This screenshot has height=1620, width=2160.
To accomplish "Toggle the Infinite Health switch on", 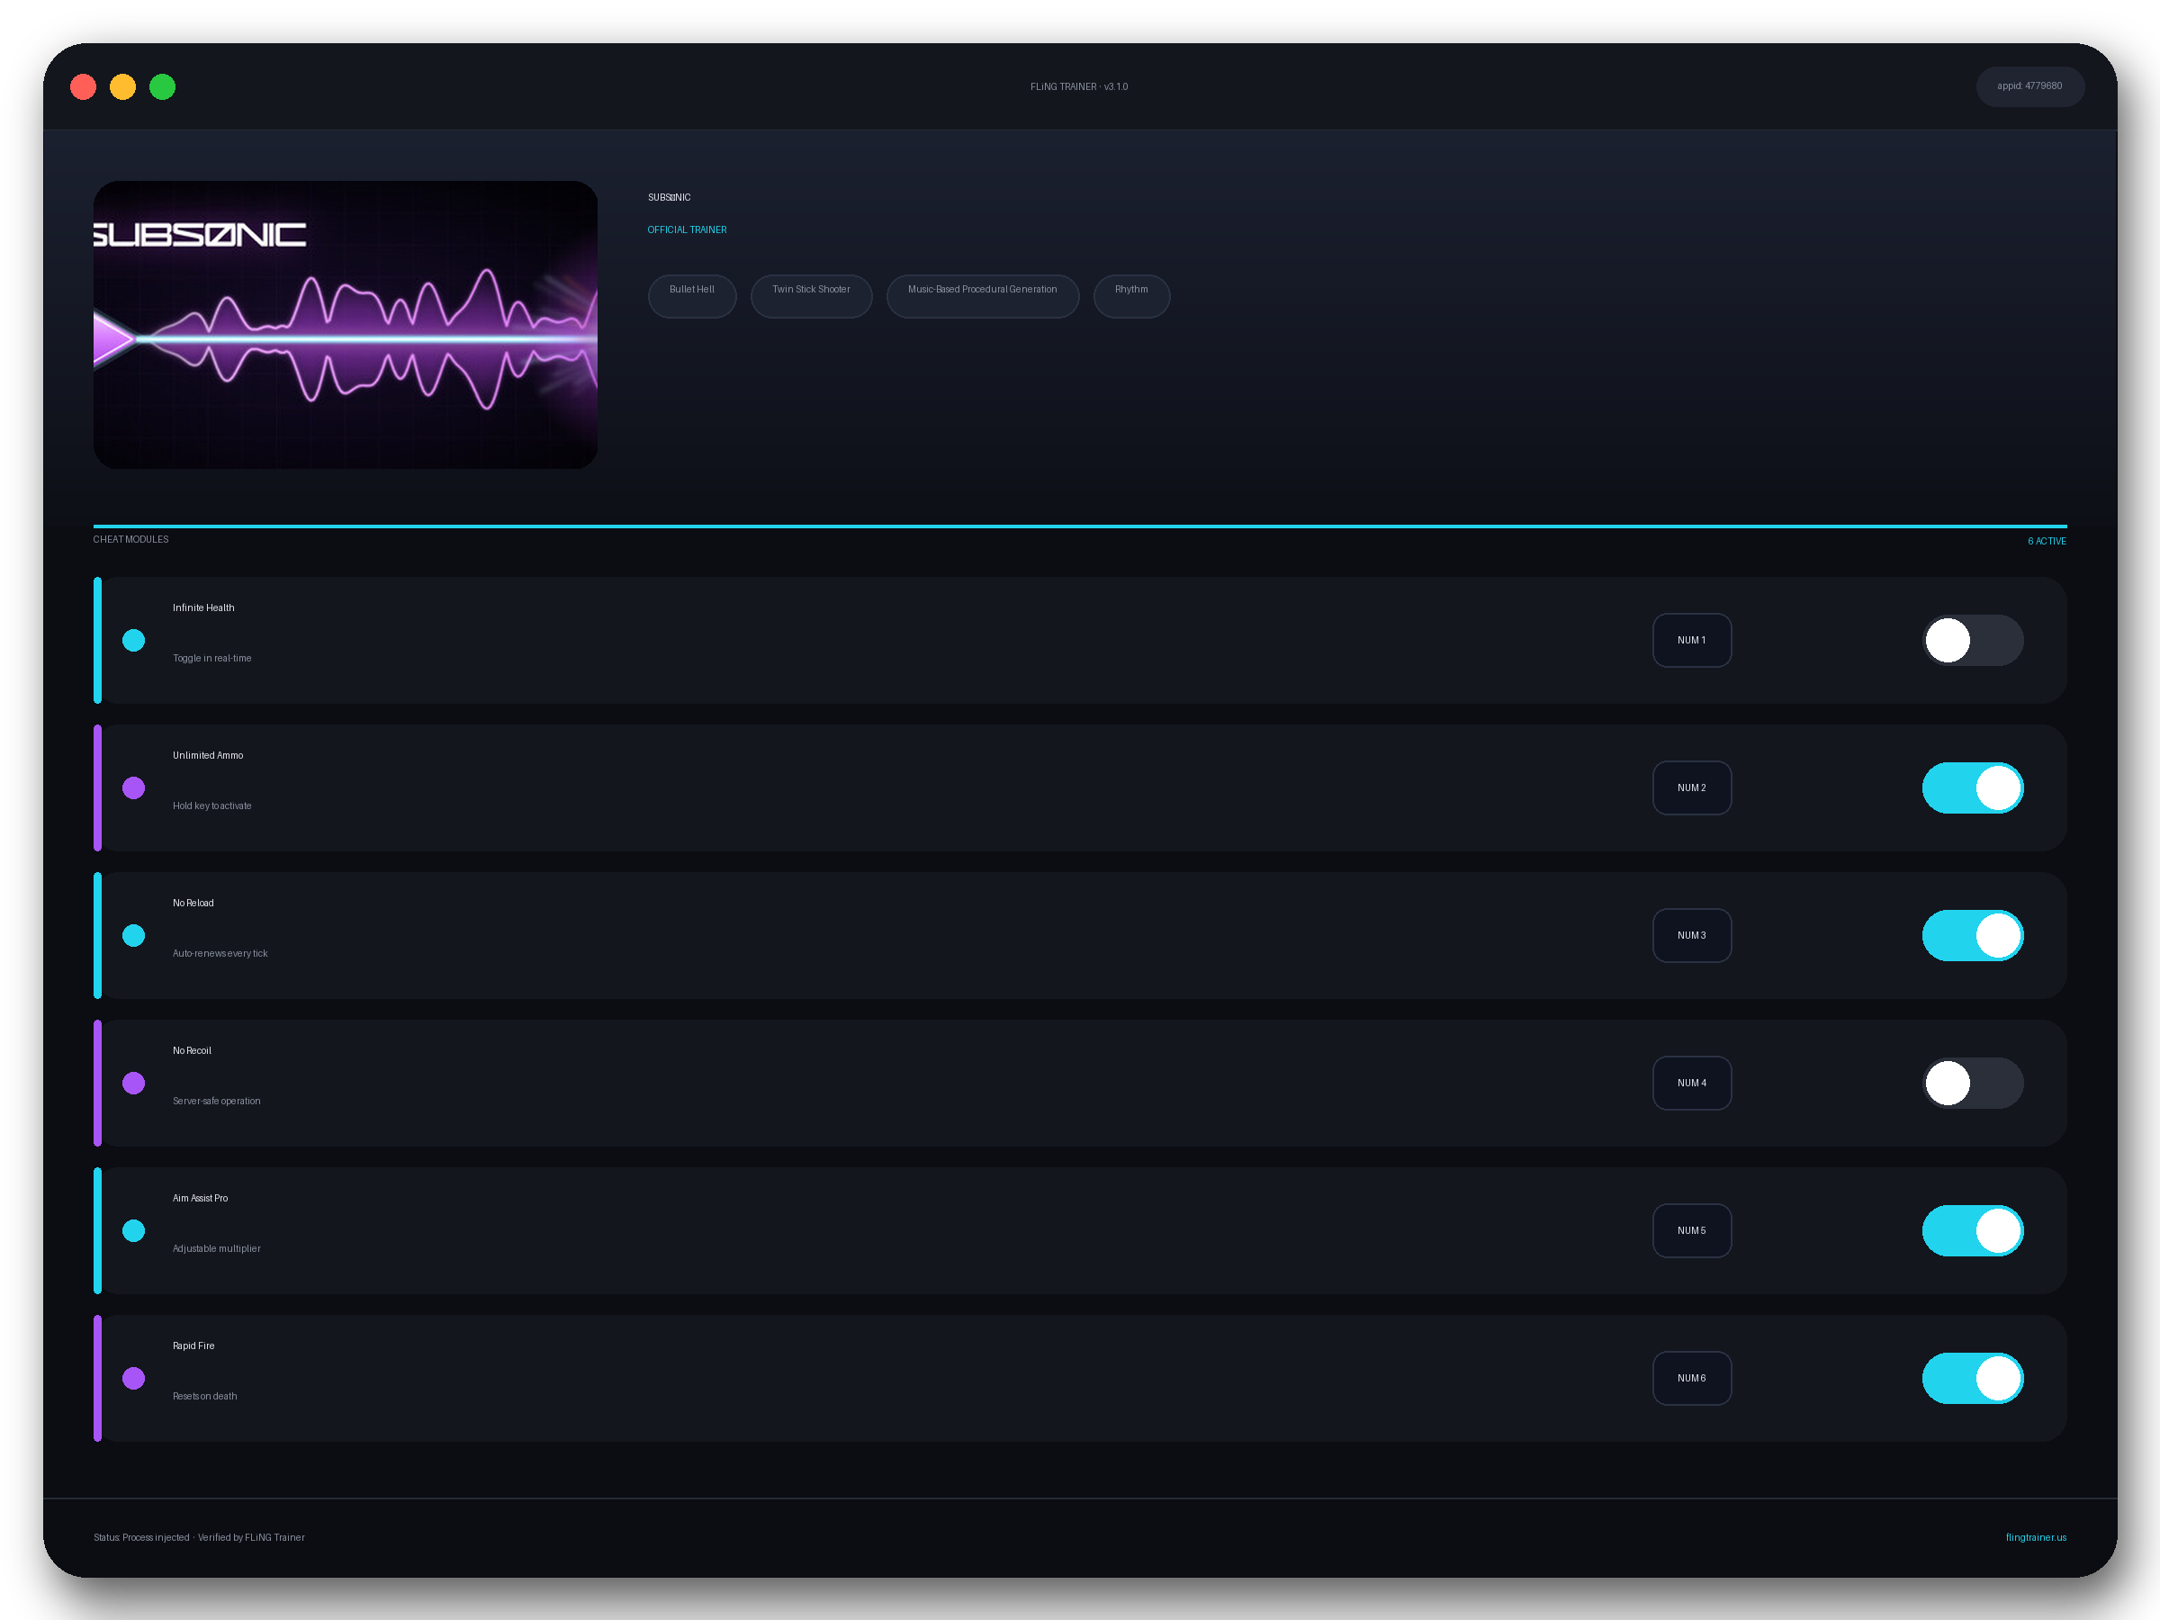I will 1973,641.
